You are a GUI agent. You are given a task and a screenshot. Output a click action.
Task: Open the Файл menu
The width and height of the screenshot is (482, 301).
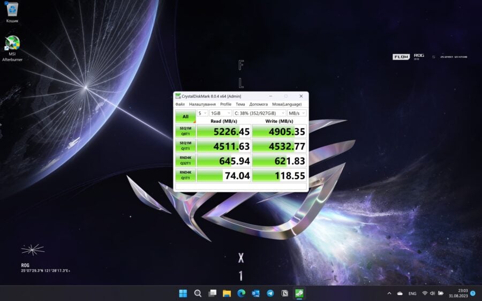click(180, 104)
